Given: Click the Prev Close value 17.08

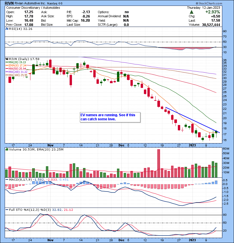Looking at the screenshot, I should point(29,25).
